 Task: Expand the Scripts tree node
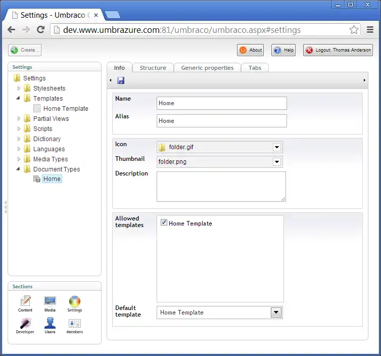19,128
